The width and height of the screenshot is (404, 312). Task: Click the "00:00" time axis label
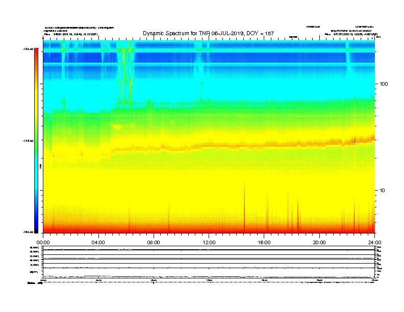coord(43,243)
